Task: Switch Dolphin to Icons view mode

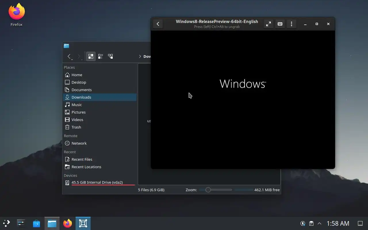Action: click(x=91, y=56)
